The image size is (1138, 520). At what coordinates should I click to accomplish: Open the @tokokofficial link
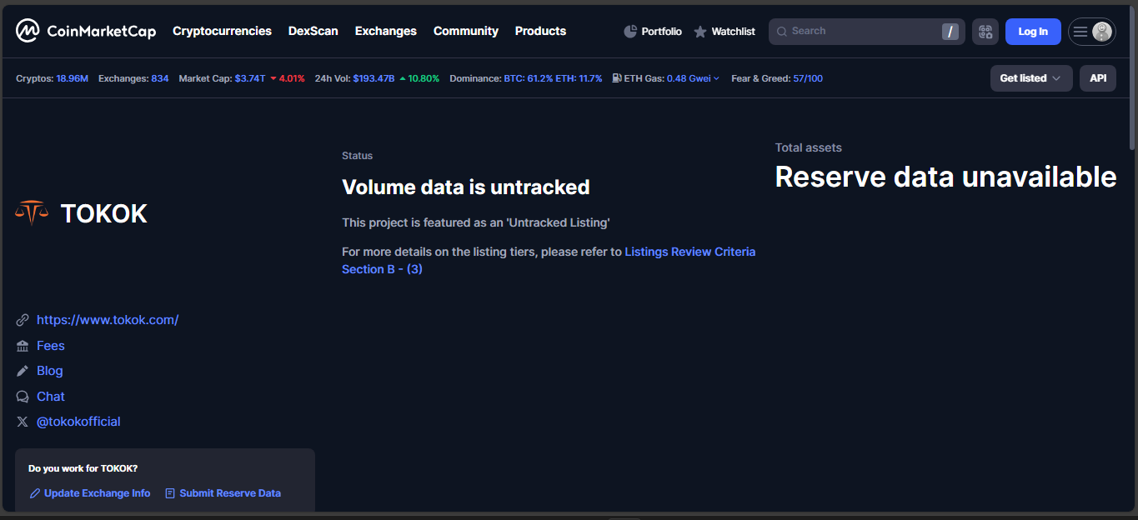(78, 422)
